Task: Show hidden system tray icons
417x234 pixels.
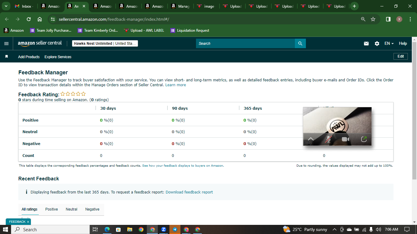Action: click(334, 229)
